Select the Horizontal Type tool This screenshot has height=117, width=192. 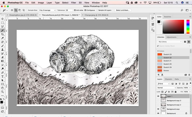click(x=2, y=76)
